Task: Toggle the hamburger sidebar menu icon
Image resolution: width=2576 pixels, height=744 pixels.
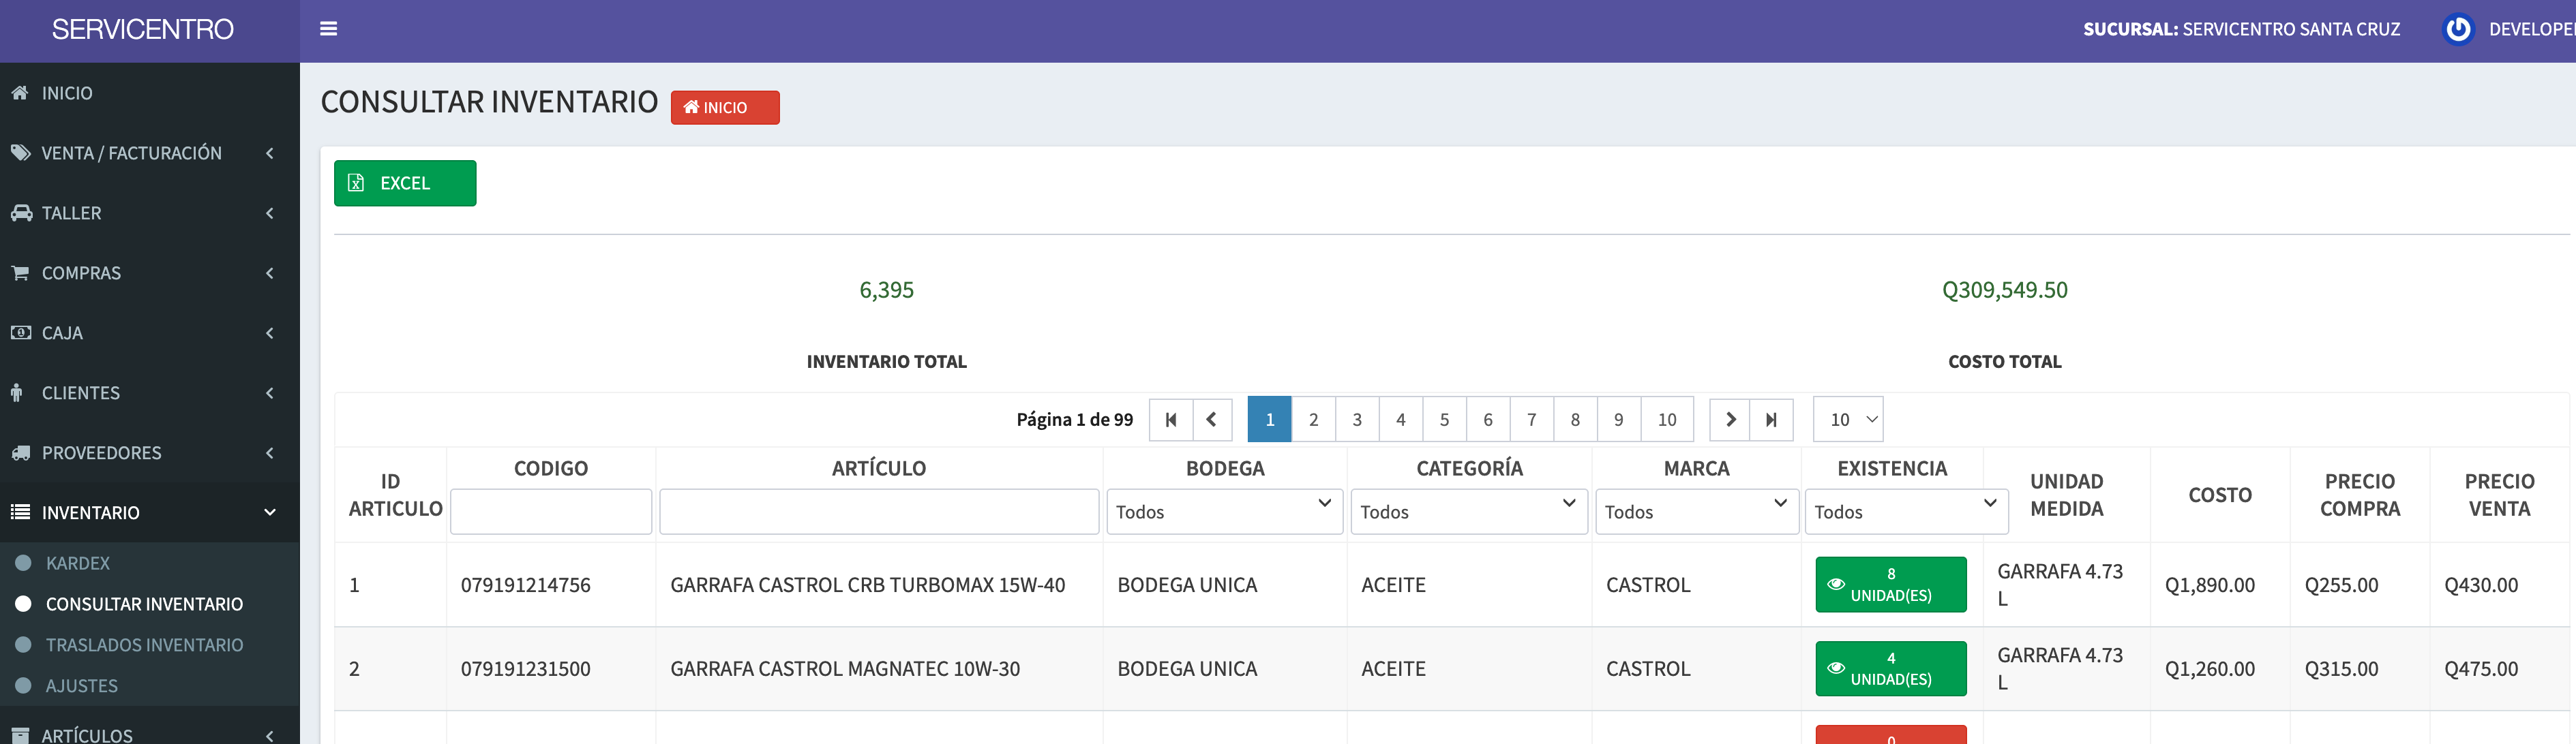Action: pos(328,29)
